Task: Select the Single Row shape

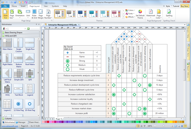Action: tap(30, 44)
